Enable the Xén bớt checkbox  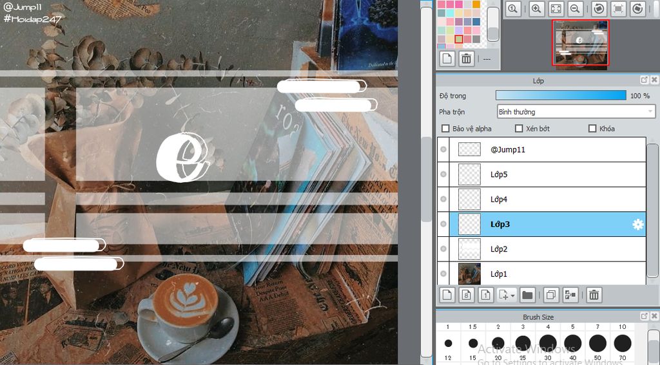pyautogui.click(x=519, y=129)
